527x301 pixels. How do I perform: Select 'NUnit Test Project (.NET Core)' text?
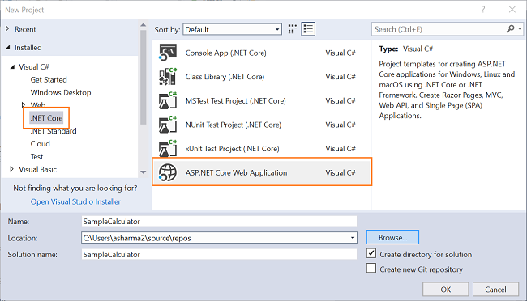pyautogui.click(x=234, y=125)
